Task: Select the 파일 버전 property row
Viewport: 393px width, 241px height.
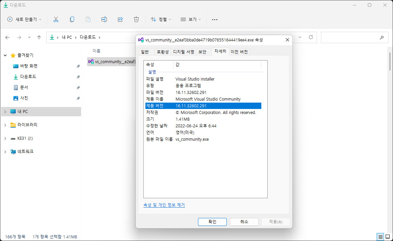Action: [203, 93]
